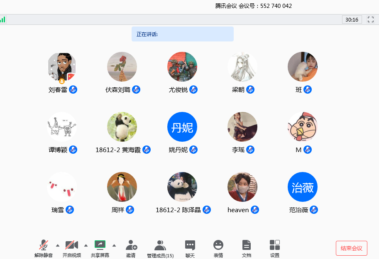This screenshot has height=259, width=379.
Task: Open manage members (管理成员) panel
Action: pyautogui.click(x=160, y=245)
